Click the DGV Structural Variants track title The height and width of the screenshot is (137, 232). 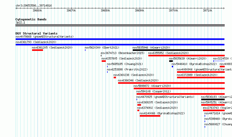(36, 33)
